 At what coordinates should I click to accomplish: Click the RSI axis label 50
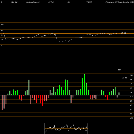(2, 35)
